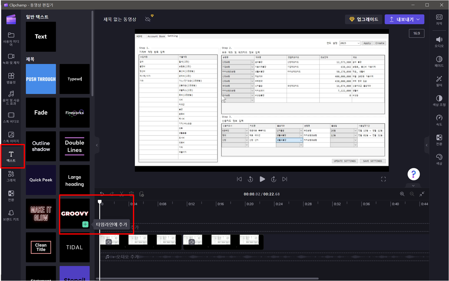Select the plain Text style thumbnail
Screen dimensions: 449x281
41,37
